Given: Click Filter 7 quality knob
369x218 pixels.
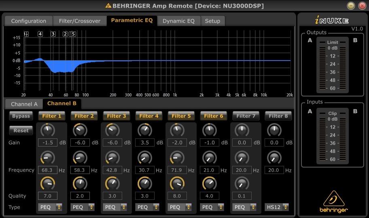Looking at the screenshot, I should tap(242, 183).
